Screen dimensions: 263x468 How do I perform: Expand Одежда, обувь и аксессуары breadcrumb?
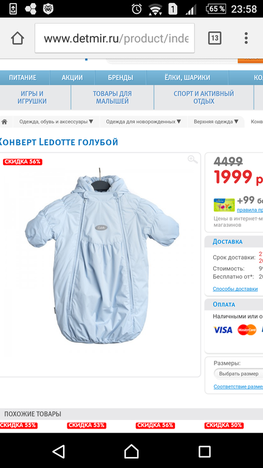[x=56, y=122]
